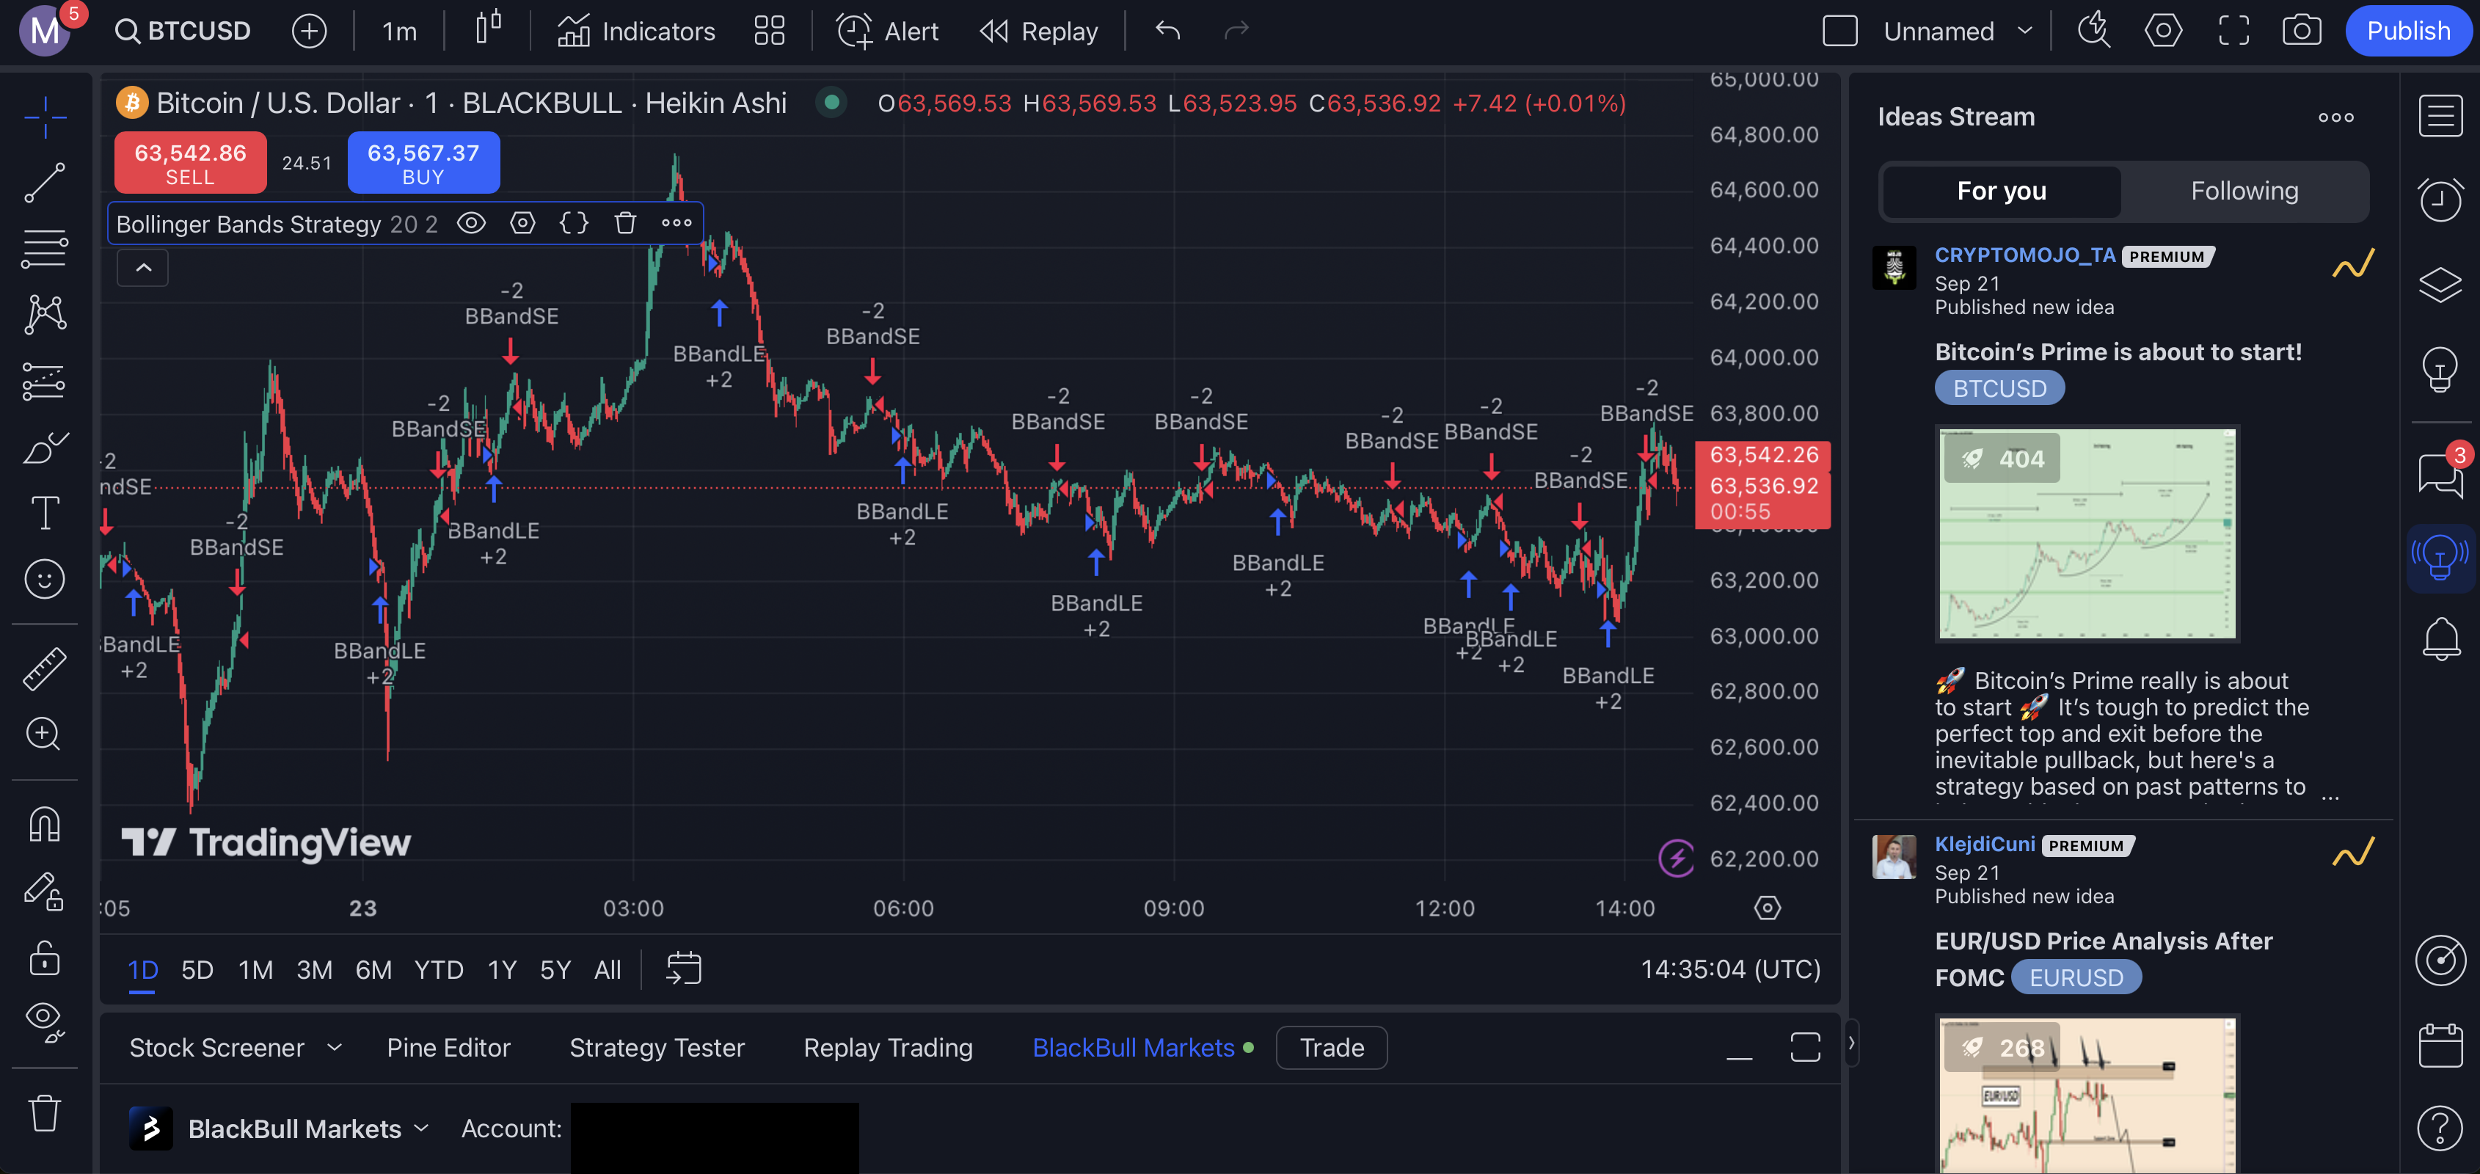Screen dimensions: 2480x1174
Task: Maximize the bottom panel
Action: 1805,1048
